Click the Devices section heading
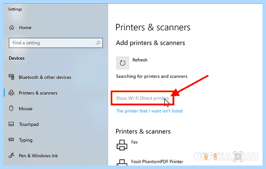Image resolution: width=266 pixels, height=169 pixels. pyautogui.click(x=17, y=58)
